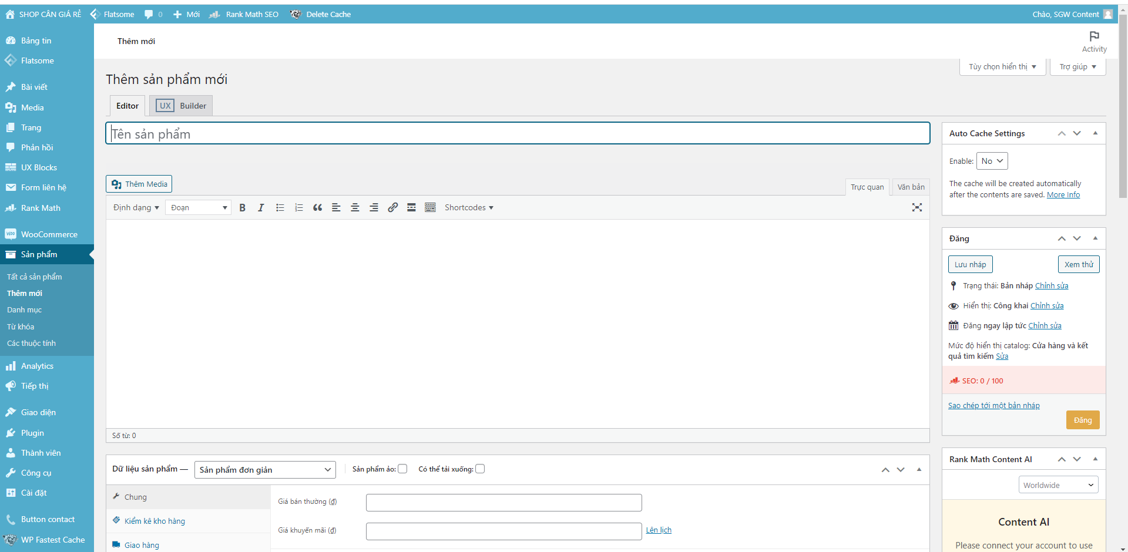Image resolution: width=1128 pixels, height=552 pixels.
Task: Check the Sản phẩm ảo checkbox
Action: click(402, 469)
